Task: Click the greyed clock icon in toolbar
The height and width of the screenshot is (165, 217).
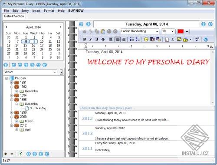Action: tap(115, 31)
